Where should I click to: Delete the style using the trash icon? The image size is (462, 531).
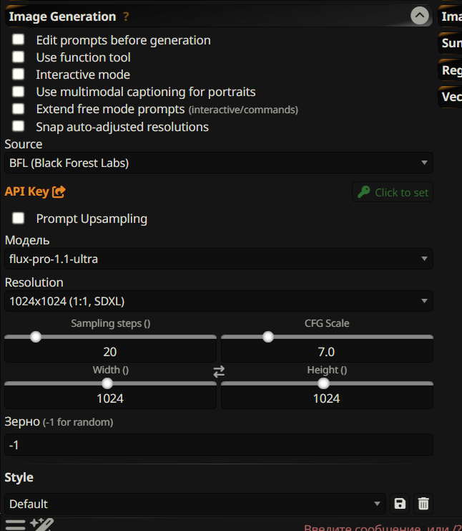[423, 504]
